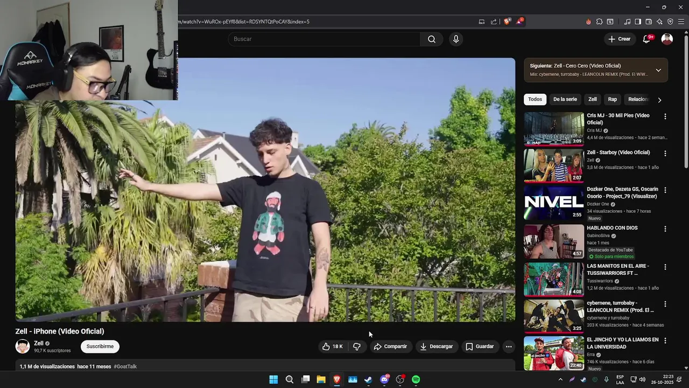The height and width of the screenshot is (388, 689).
Task: Select the Relacionados filter chip
Action: point(638,99)
